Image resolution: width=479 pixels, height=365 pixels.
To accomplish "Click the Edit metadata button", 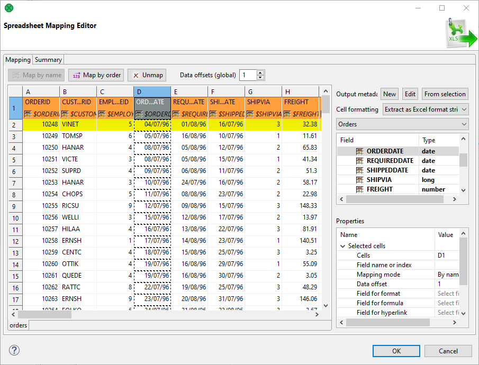I will (411, 94).
